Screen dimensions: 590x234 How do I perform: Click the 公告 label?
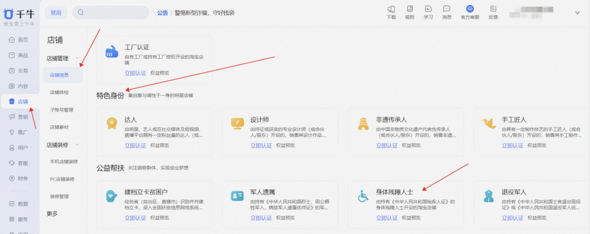(x=162, y=13)
